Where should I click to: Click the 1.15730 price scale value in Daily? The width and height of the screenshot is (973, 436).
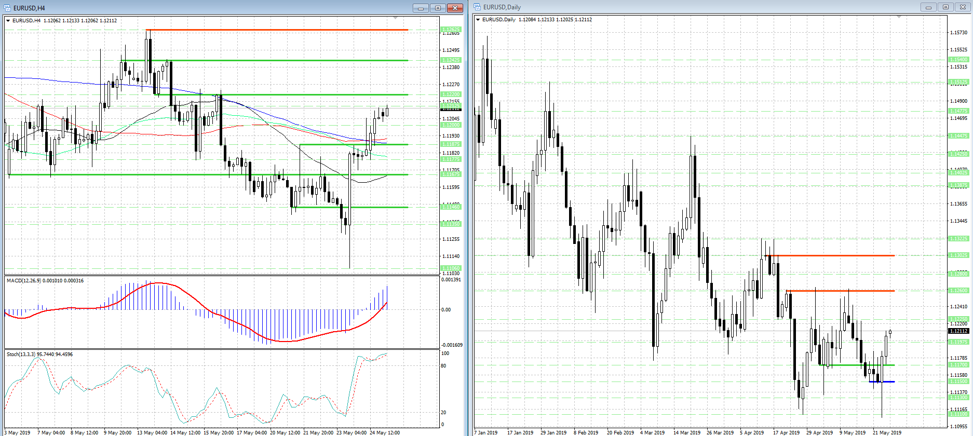[958, 33]
